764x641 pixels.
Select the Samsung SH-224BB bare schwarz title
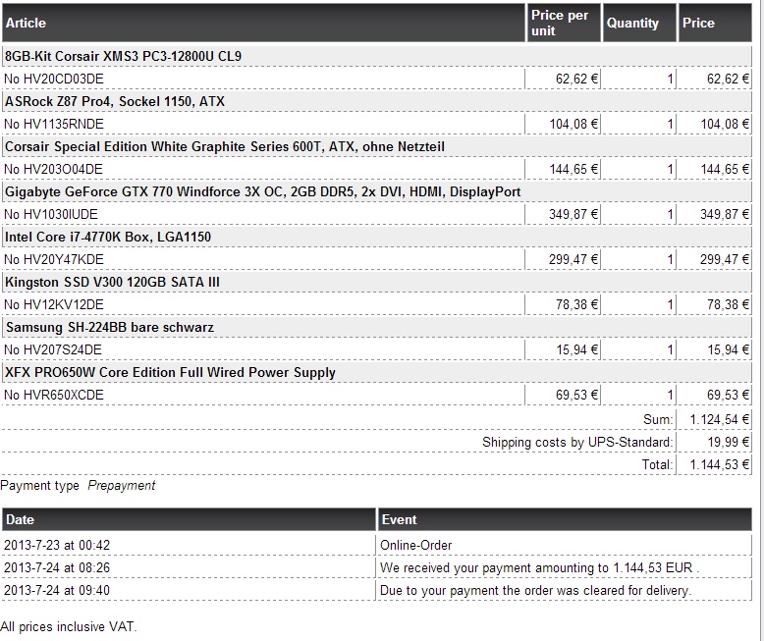pyautogui.click(x=110, y=327)
